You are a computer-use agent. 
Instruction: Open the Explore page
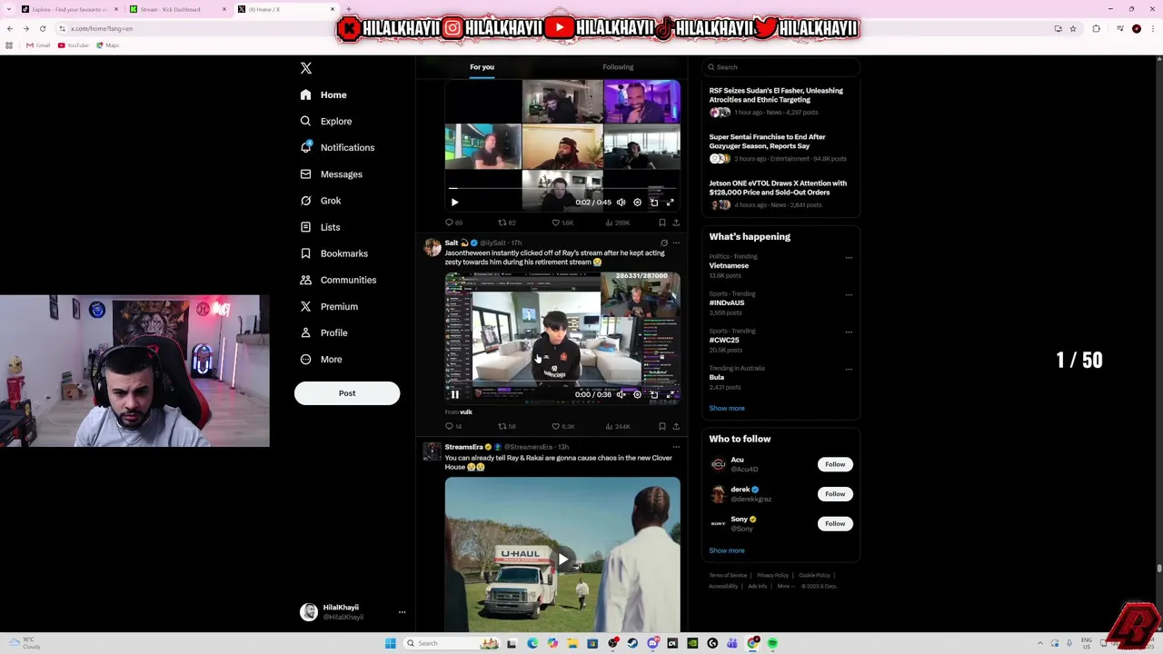coord(326,121)
